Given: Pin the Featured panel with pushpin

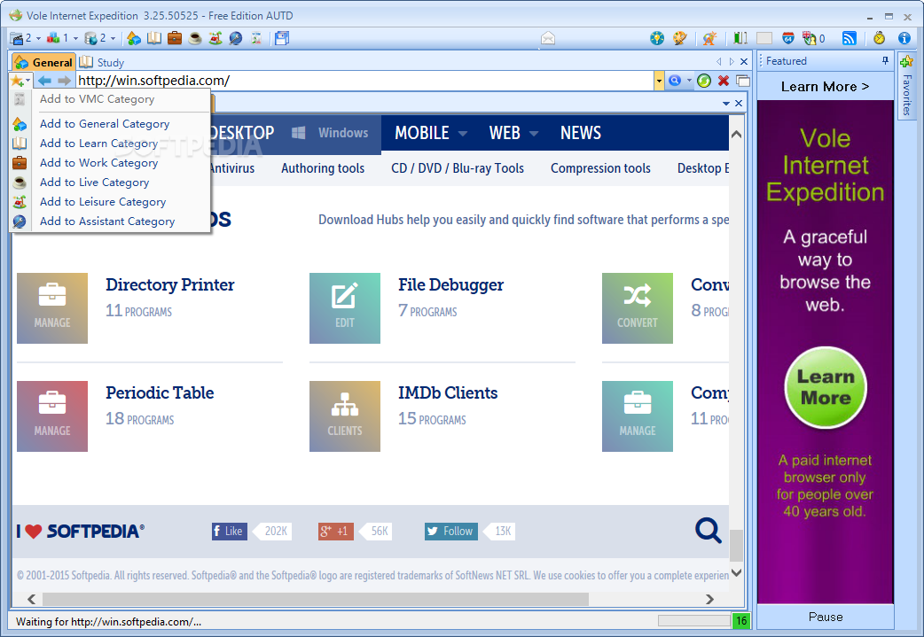Looking at the screenshot, I should pos(885,60).
